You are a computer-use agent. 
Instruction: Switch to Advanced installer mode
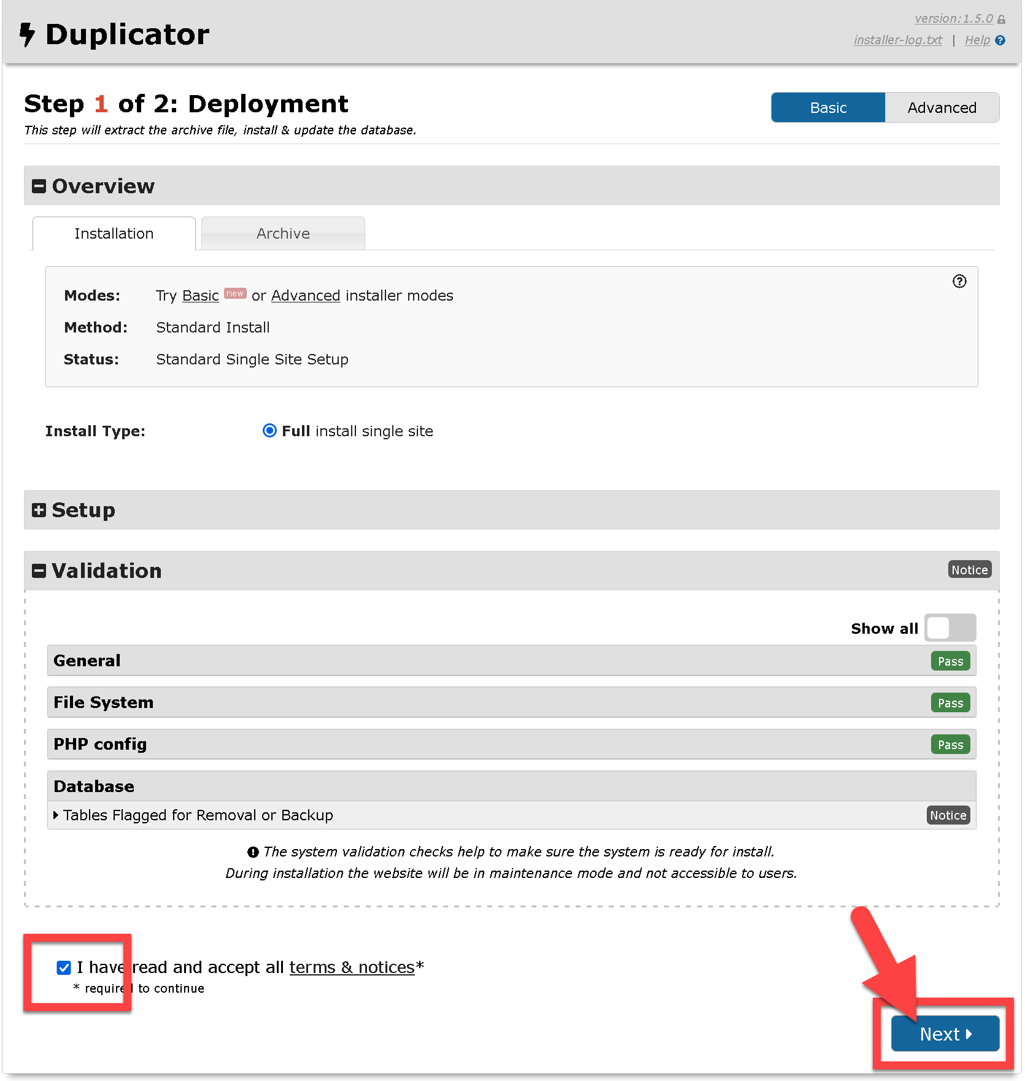pos(942,108)
